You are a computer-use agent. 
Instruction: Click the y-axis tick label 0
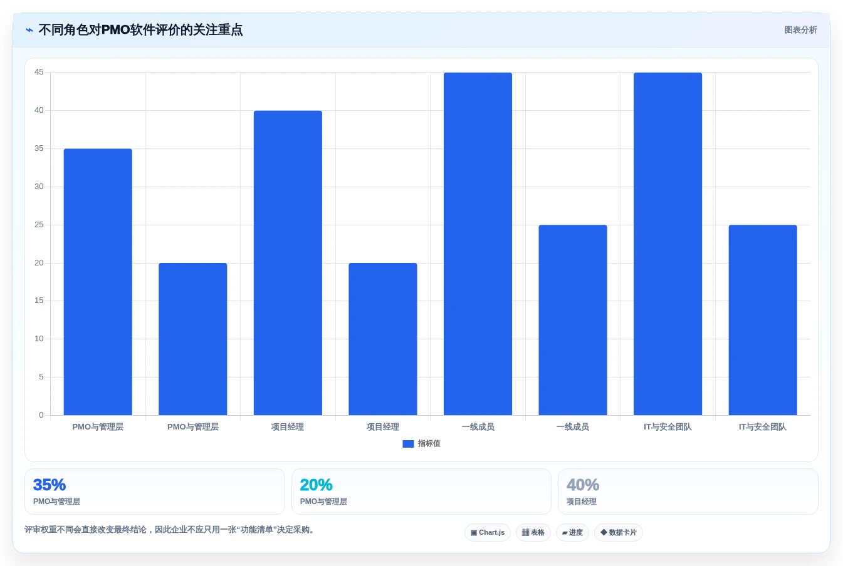(41, 415)
